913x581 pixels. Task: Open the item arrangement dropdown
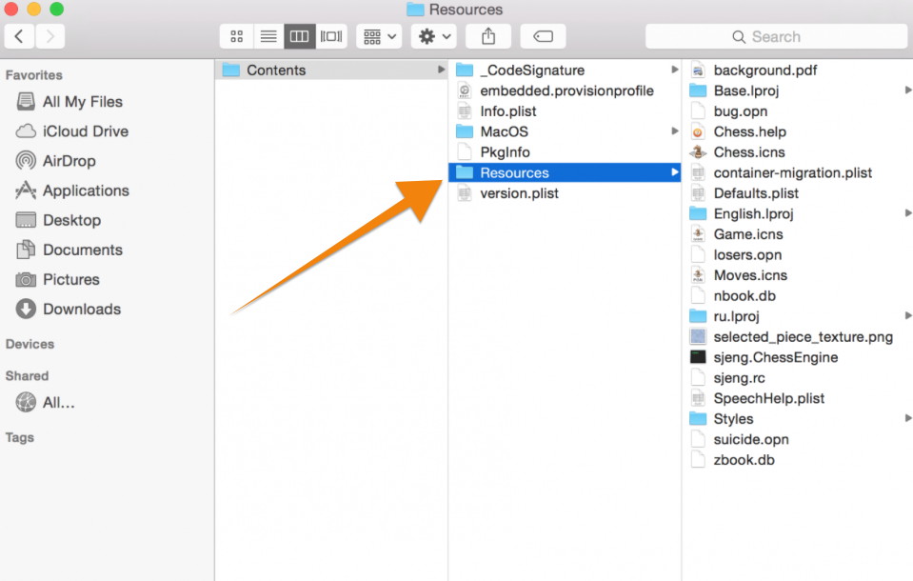coord(379,37)
